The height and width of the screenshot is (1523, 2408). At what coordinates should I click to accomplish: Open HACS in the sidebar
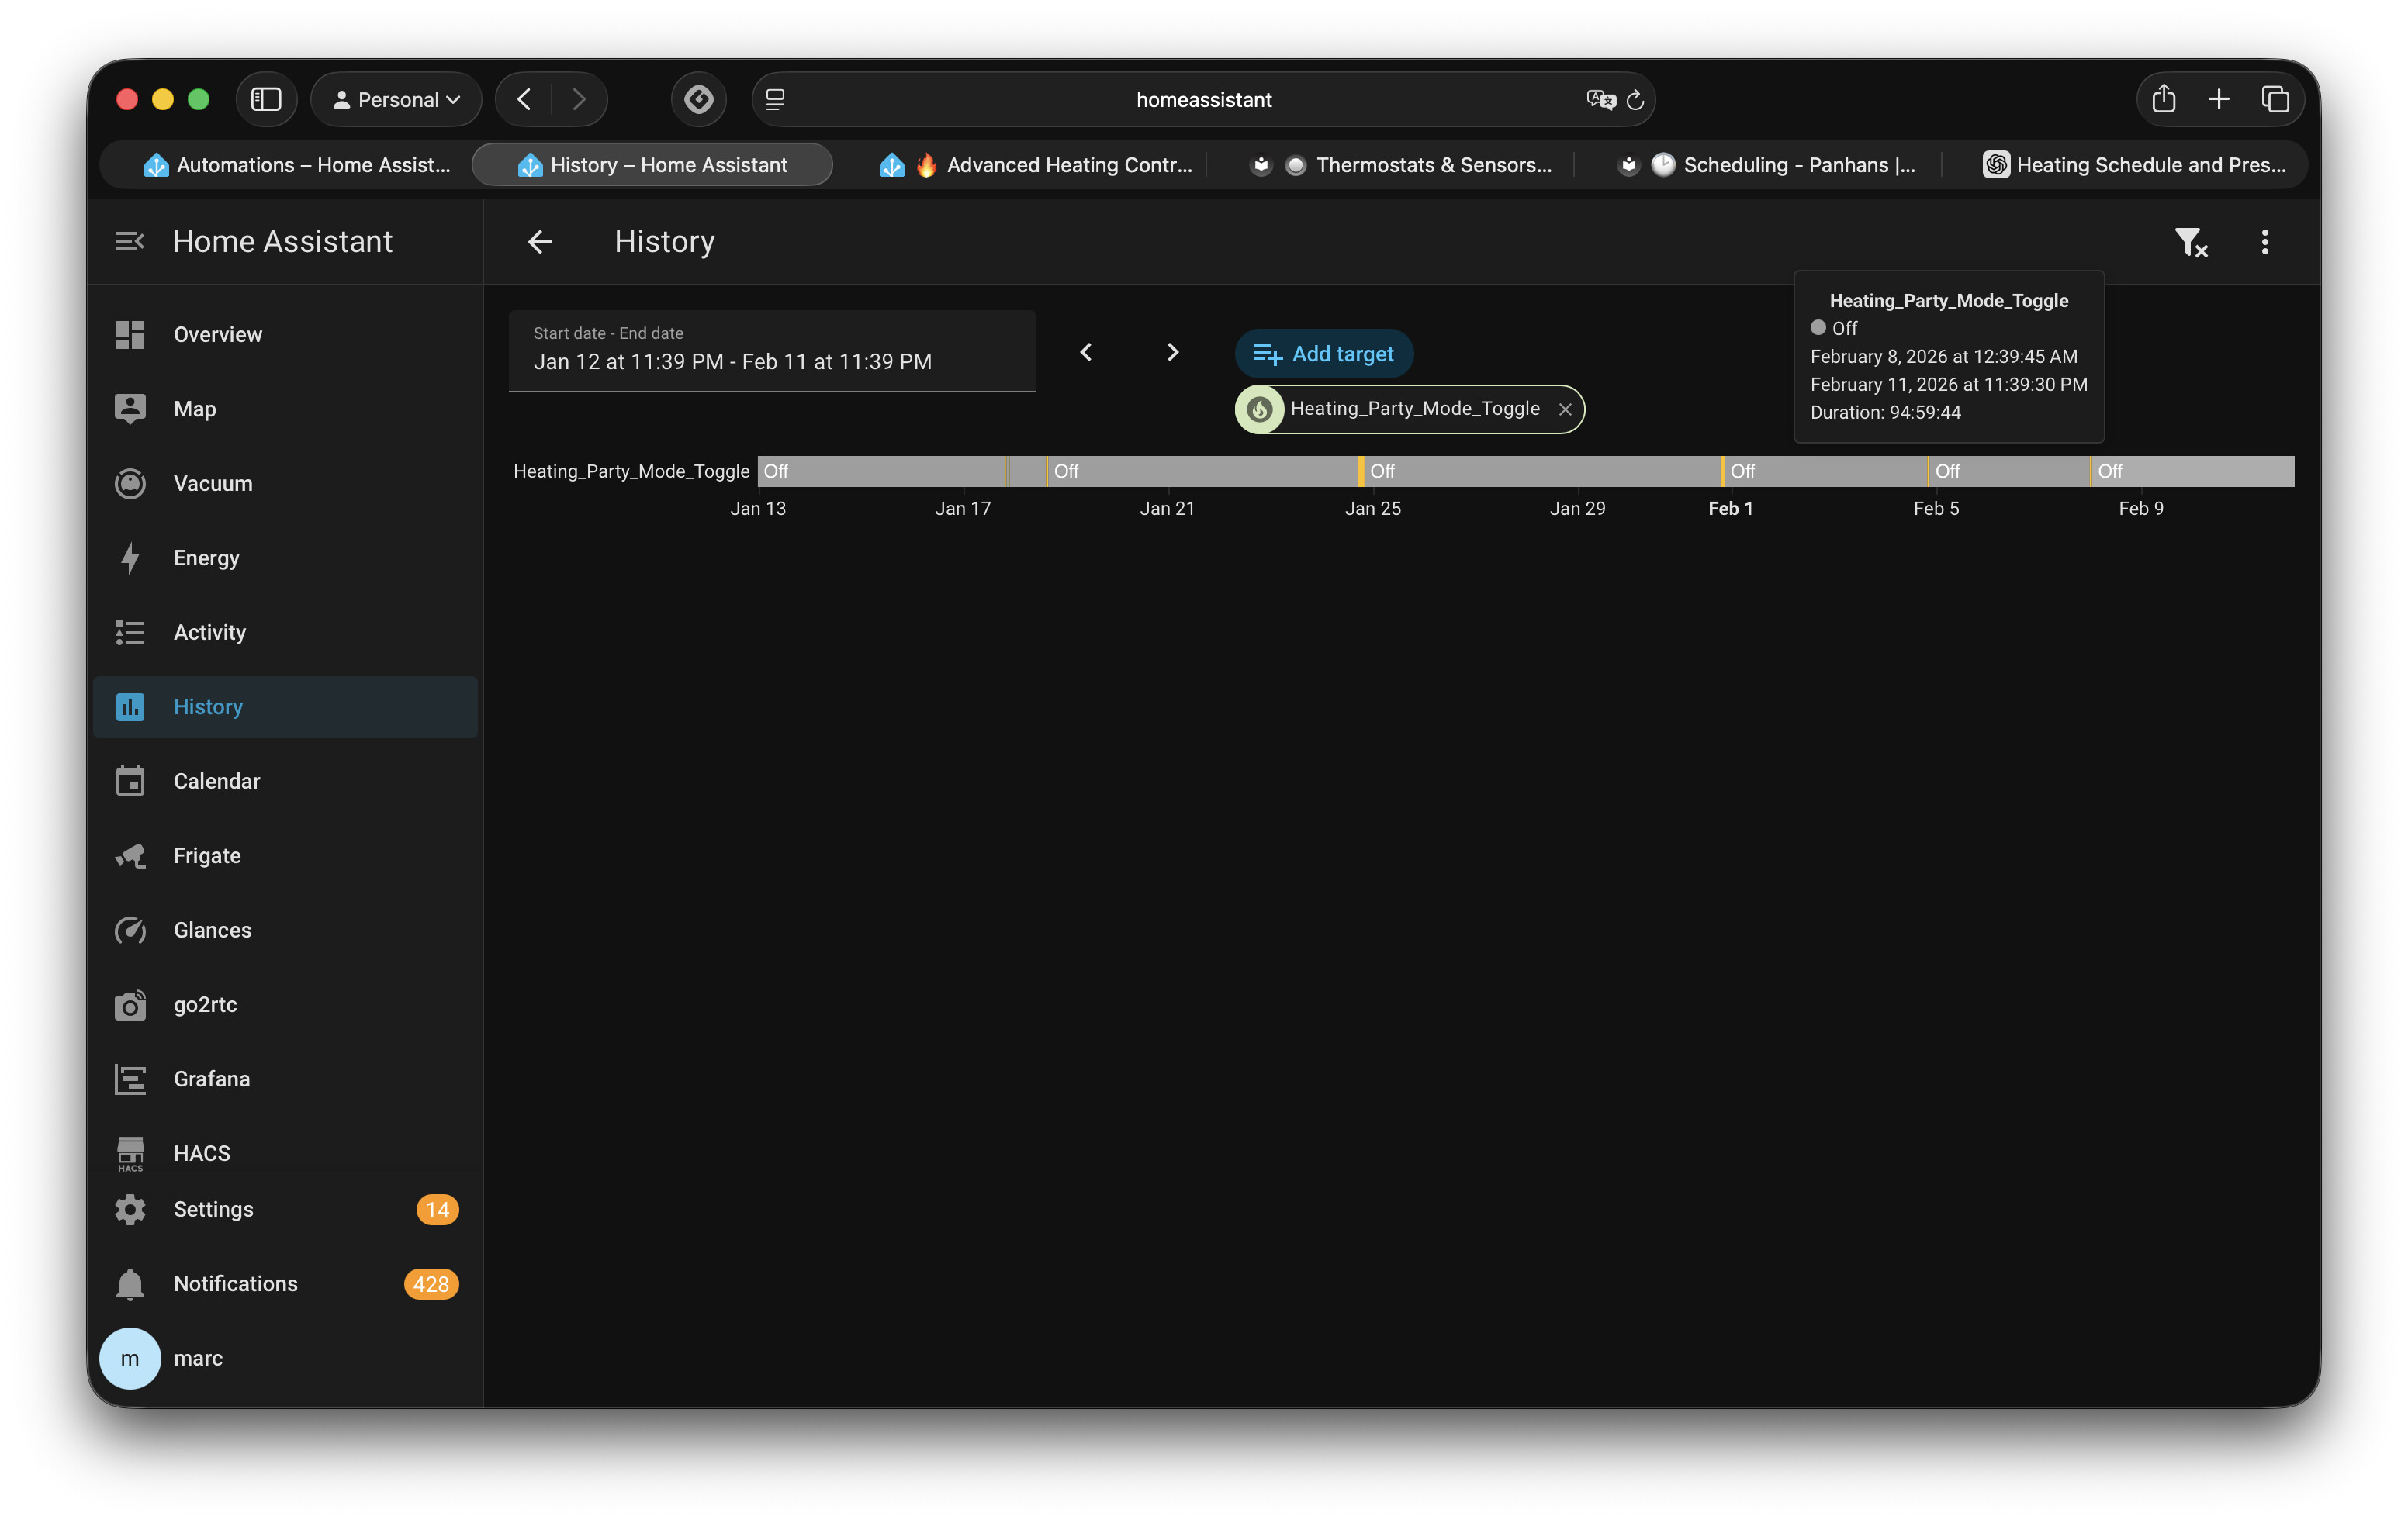[x=201, y=1152]
